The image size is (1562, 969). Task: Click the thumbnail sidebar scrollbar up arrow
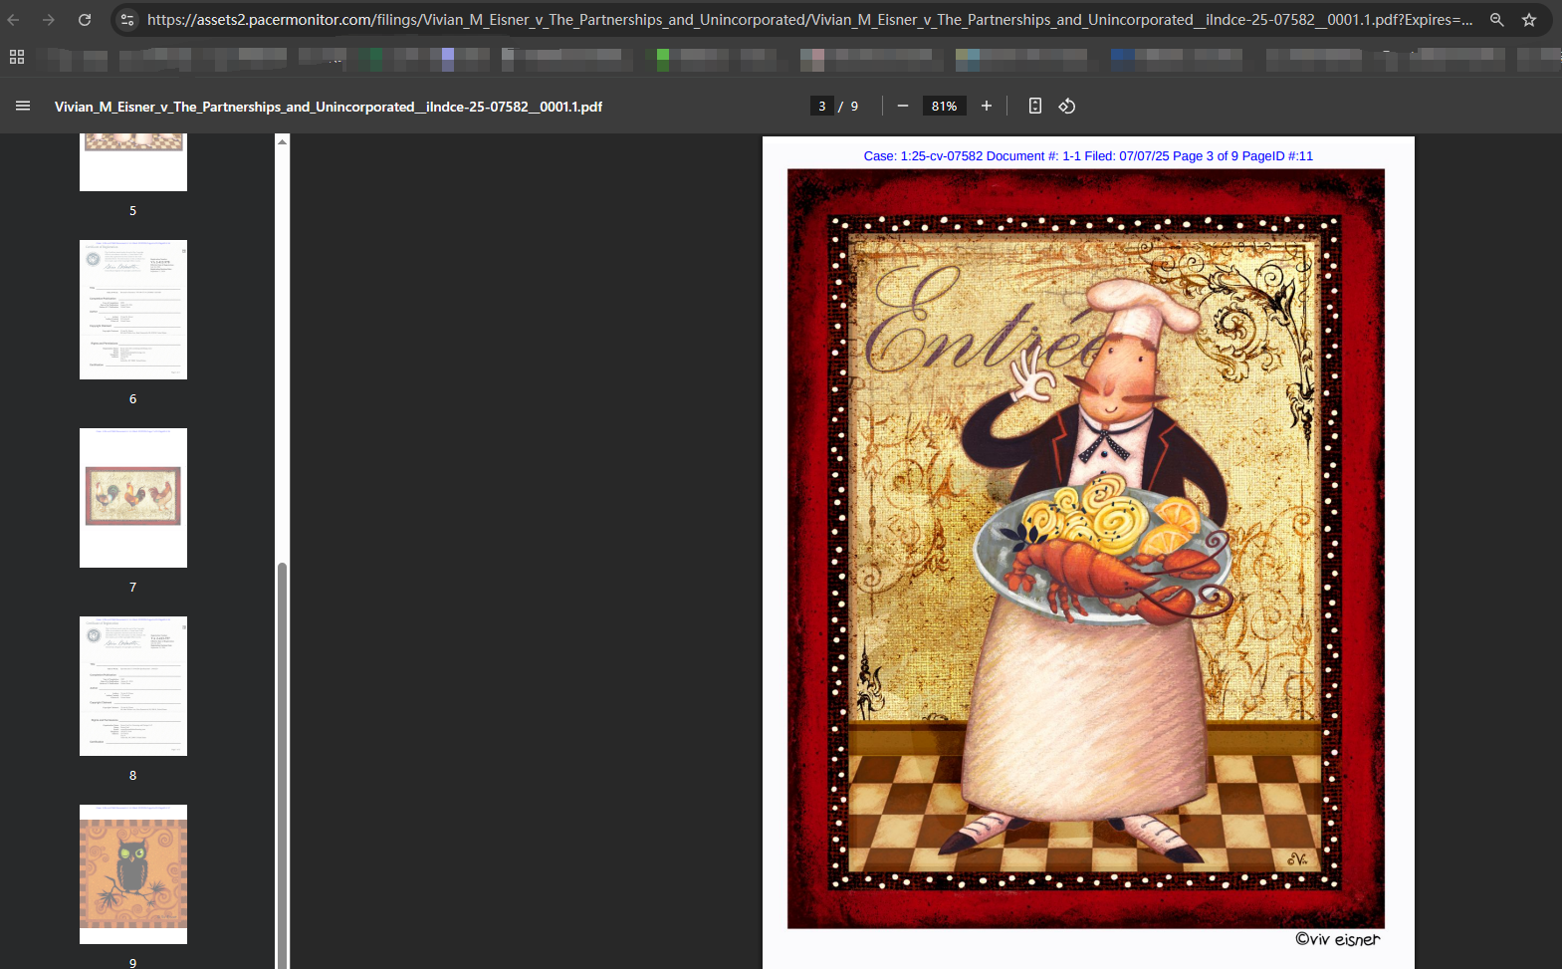click(x=283, y=142)
